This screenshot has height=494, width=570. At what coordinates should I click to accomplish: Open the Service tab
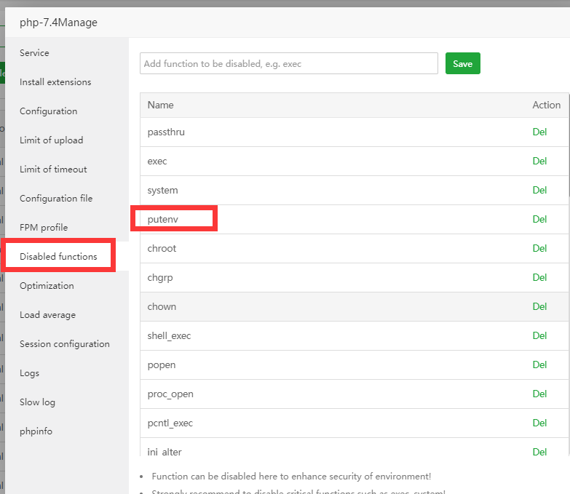(34, 53)
